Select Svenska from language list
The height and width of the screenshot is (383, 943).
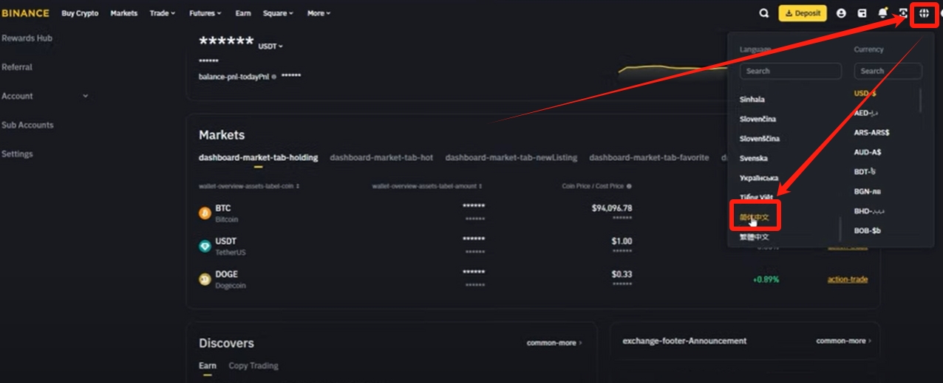point(754,159)
